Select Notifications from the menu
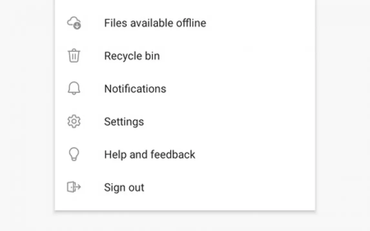The height and width of the screenshot is (231, 370). tap(135, 89)
